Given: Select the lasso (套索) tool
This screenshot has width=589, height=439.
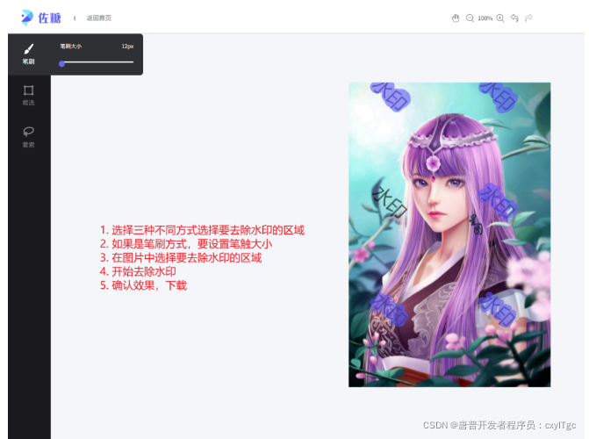Looking at the screenshot, I should point(29,137).
